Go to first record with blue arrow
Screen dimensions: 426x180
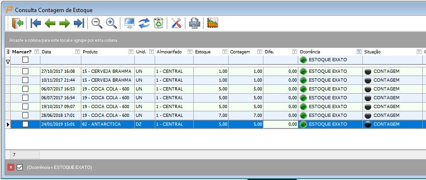tap(36, 23)
